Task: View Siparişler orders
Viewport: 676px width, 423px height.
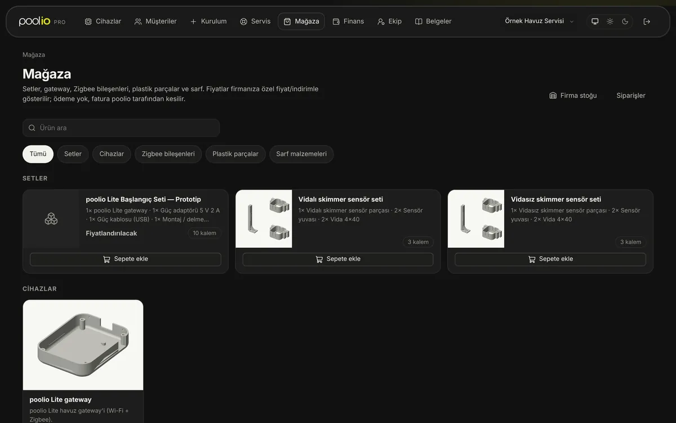Action: pos(631,95)
